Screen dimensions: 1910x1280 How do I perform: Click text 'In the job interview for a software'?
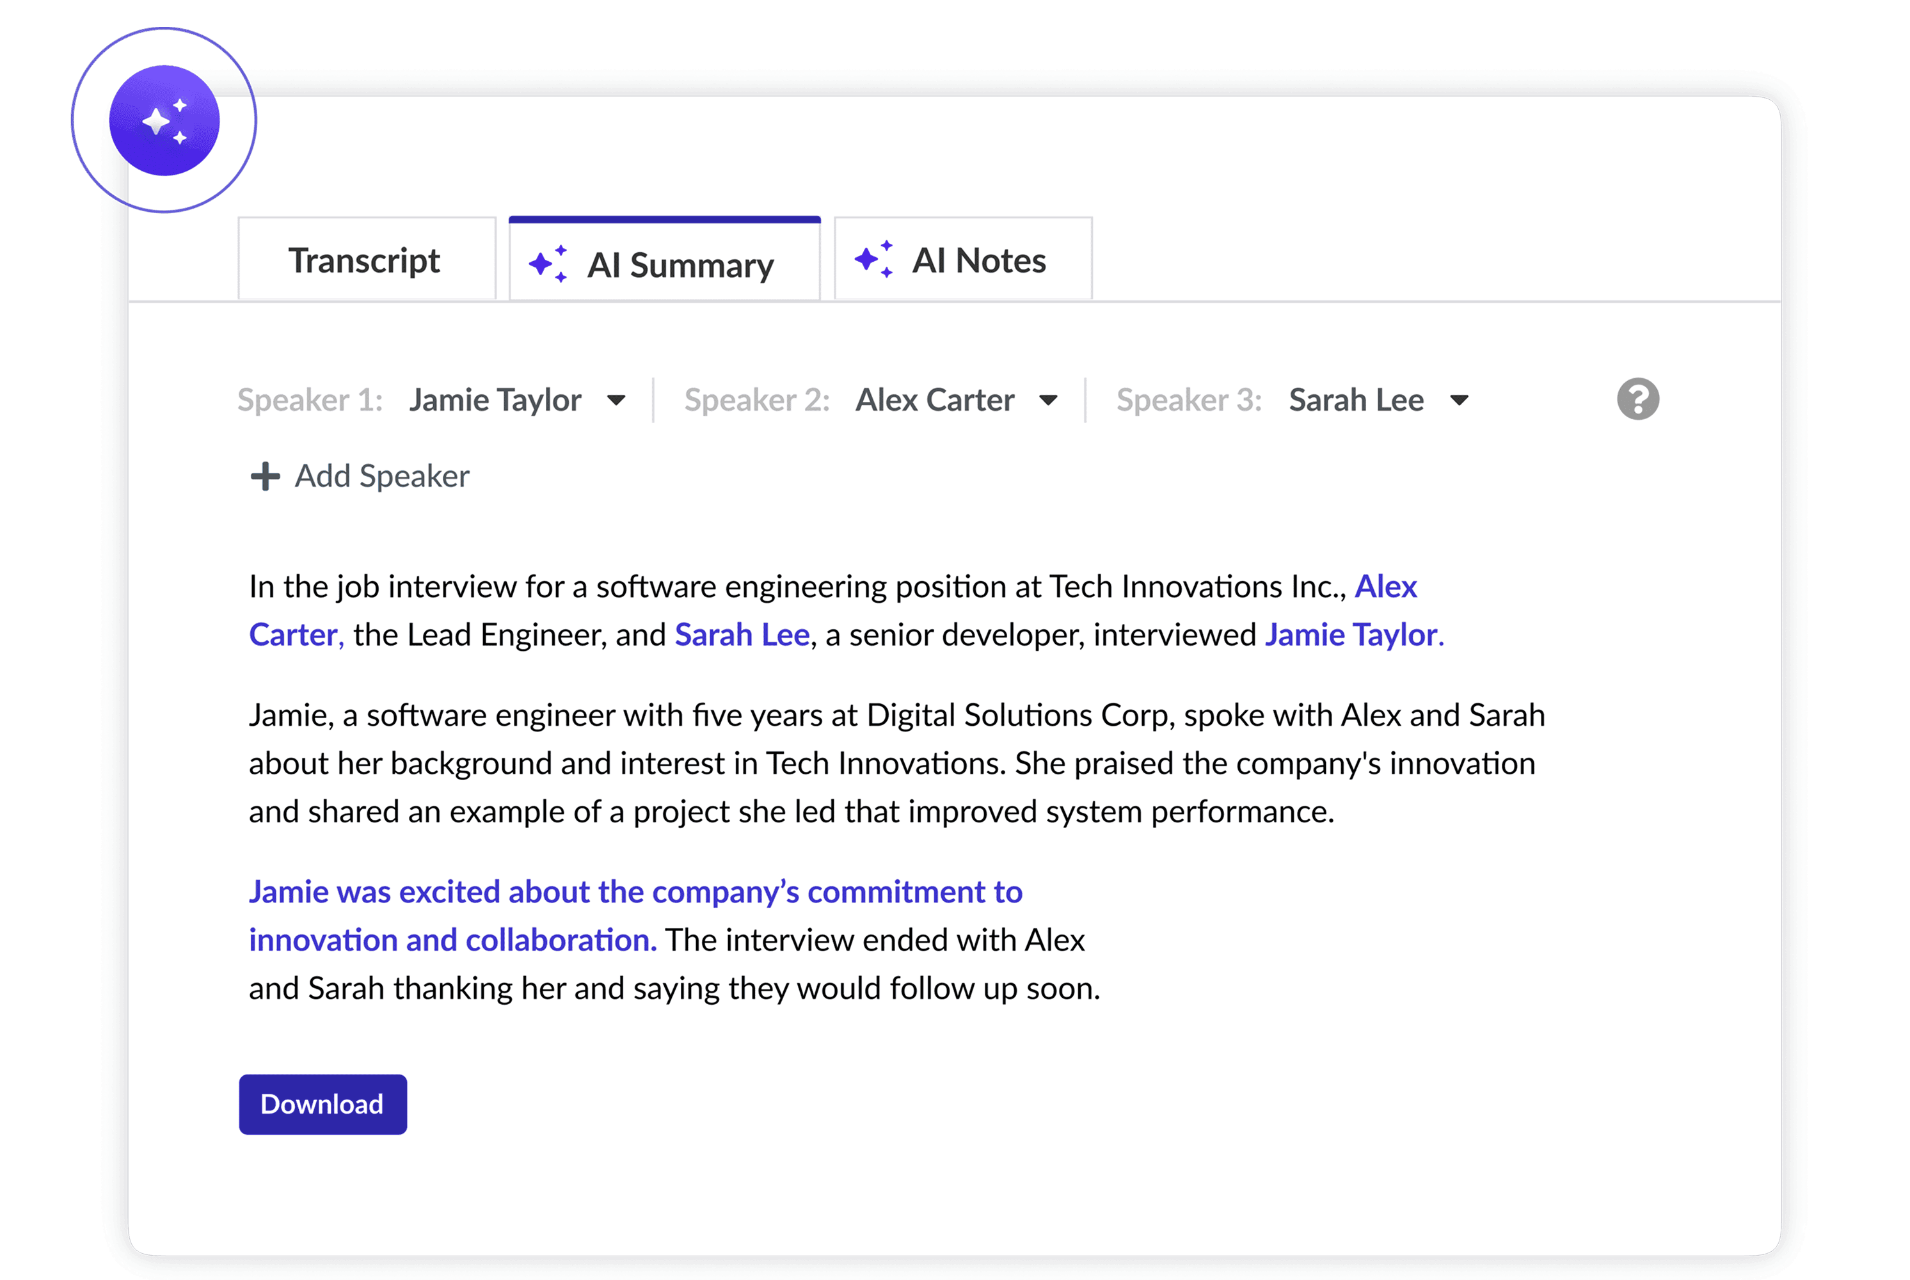click(x=483, y=587)
